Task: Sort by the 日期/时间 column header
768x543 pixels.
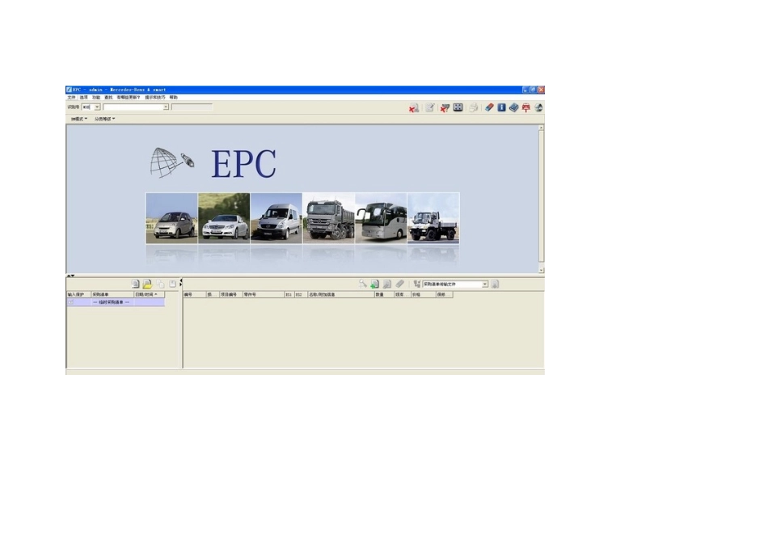Action: coord(149,295)
